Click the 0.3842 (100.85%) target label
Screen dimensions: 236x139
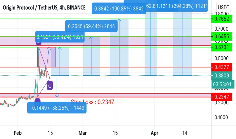[x=119, y=9]
